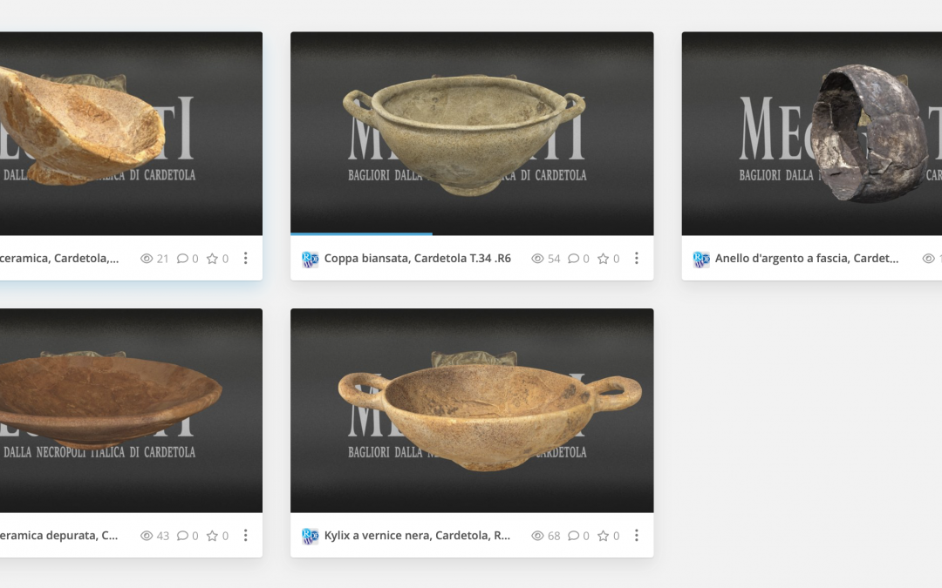Open comments icon on Coppa biansata card
The height and width of the screenshot is (588, 942).
[x=573, y=259]
